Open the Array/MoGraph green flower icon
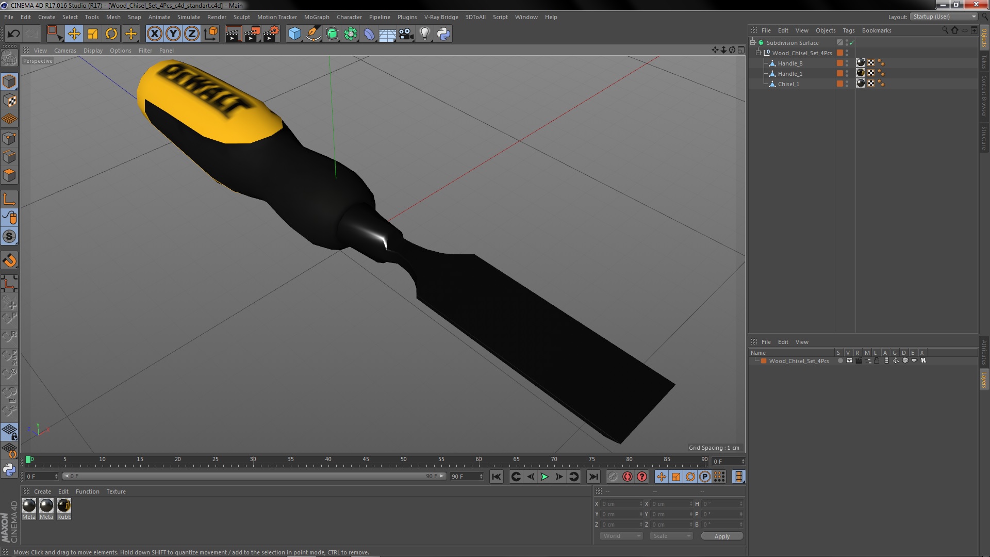The height and width of the screenshot is (557, 990). (351, 34)
